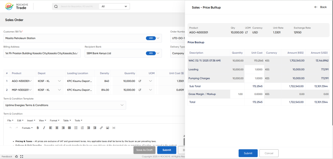Apply bold formatting in editor
333x159 pixels.
tap(38, 128)
